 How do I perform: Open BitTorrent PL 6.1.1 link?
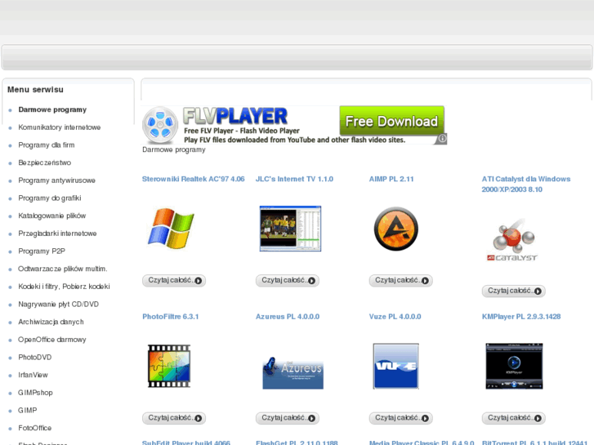pyautogui.click(x=534, y=443)
